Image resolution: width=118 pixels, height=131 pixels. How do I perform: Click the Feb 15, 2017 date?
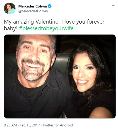30,125
